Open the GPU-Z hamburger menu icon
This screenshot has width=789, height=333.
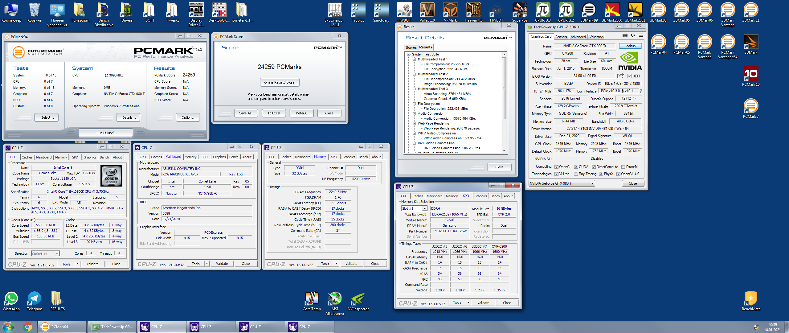pyautogui.click(x=641, y=35)
